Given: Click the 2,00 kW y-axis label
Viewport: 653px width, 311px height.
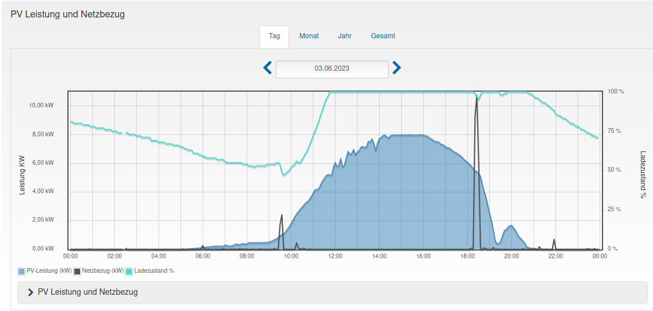Looking at the screenshot, I should tap(42, 220).
